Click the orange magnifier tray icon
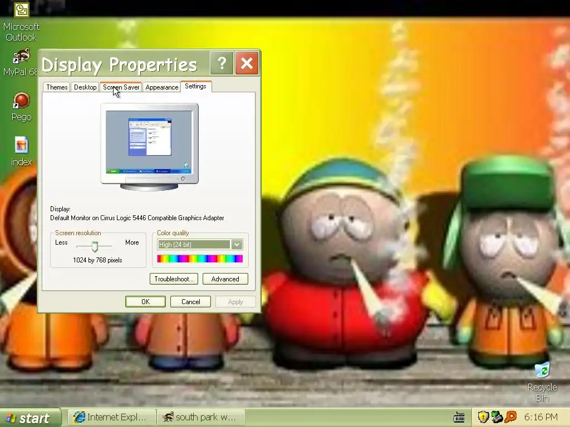Image resolution: width=570 pixels, height=427 pixels. point(511,417)
